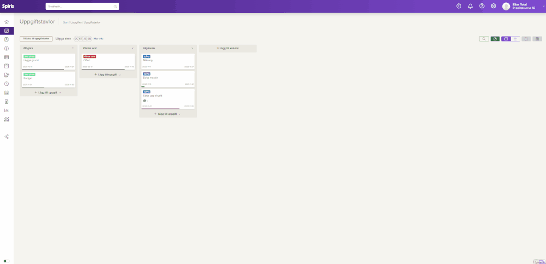The height and width of the screenshot is (264, 546).
Task: Open the help question mark icon
Action: click(x=482, y=6)
